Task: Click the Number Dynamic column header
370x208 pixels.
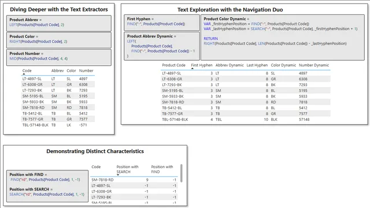Action: point(314,65)
